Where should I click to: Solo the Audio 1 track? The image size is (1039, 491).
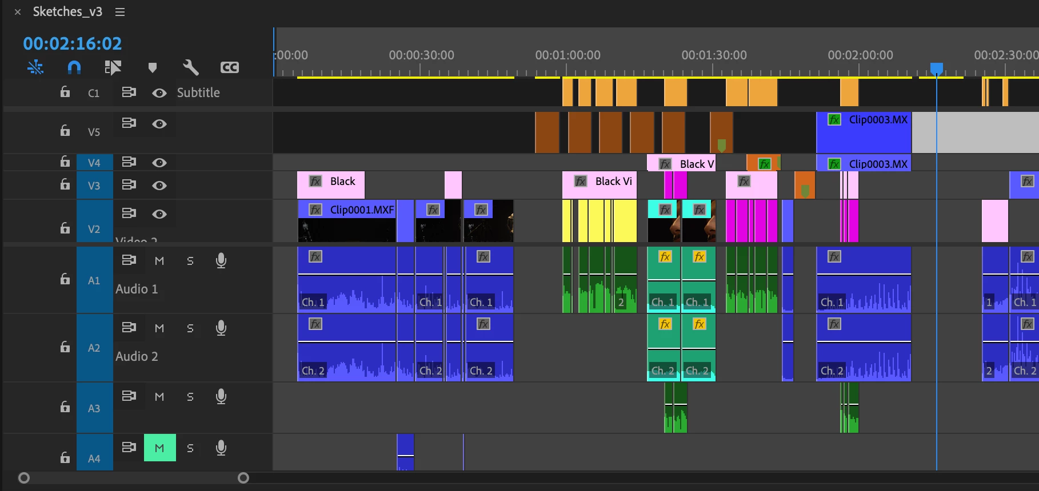pyautogui.click(x=190, y=261)
